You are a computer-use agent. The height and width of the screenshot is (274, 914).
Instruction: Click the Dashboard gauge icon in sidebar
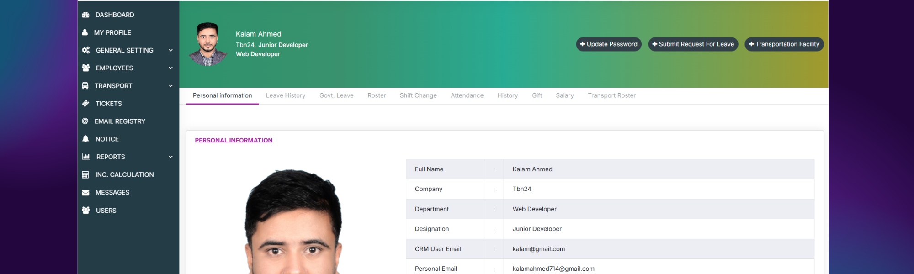(85, 15)
